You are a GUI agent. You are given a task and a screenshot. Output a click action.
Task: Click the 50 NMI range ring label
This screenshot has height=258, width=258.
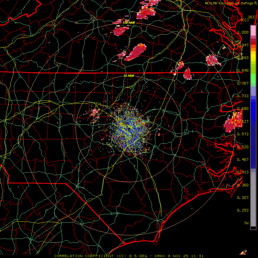point(129,76)
